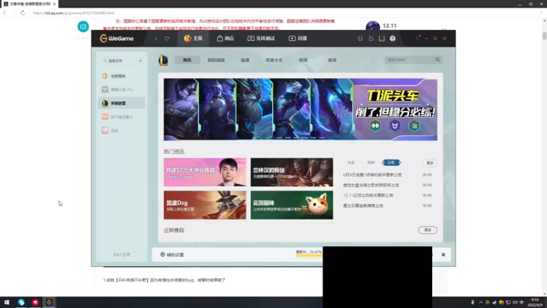This screenshot has height=308, width=547.
Task: Close the bottom bar with X
Action: point(443,255)
